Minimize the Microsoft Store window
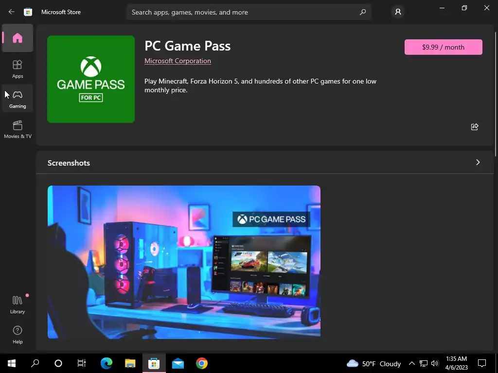The height and width of the screenshot is (373, 498). 442,8
